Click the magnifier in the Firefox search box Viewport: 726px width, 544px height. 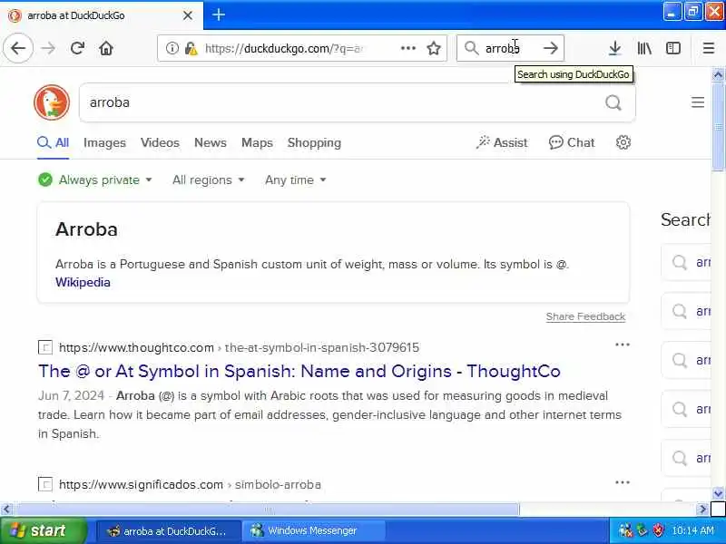click(x=471, y=48)
